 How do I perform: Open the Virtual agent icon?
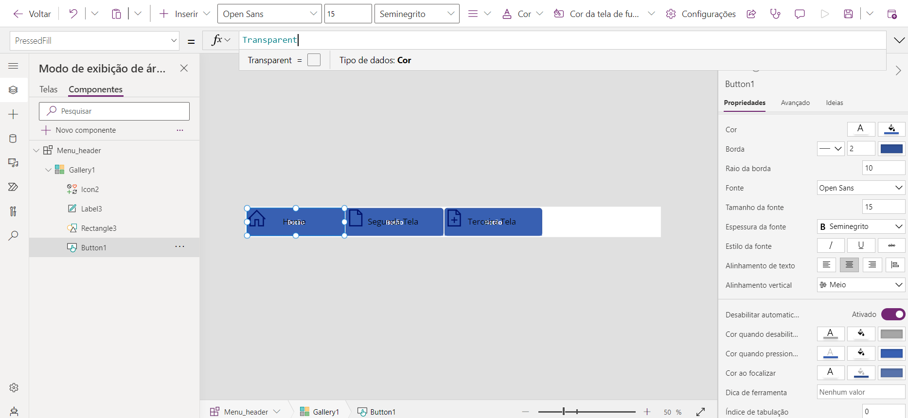(x=14, y=412)
